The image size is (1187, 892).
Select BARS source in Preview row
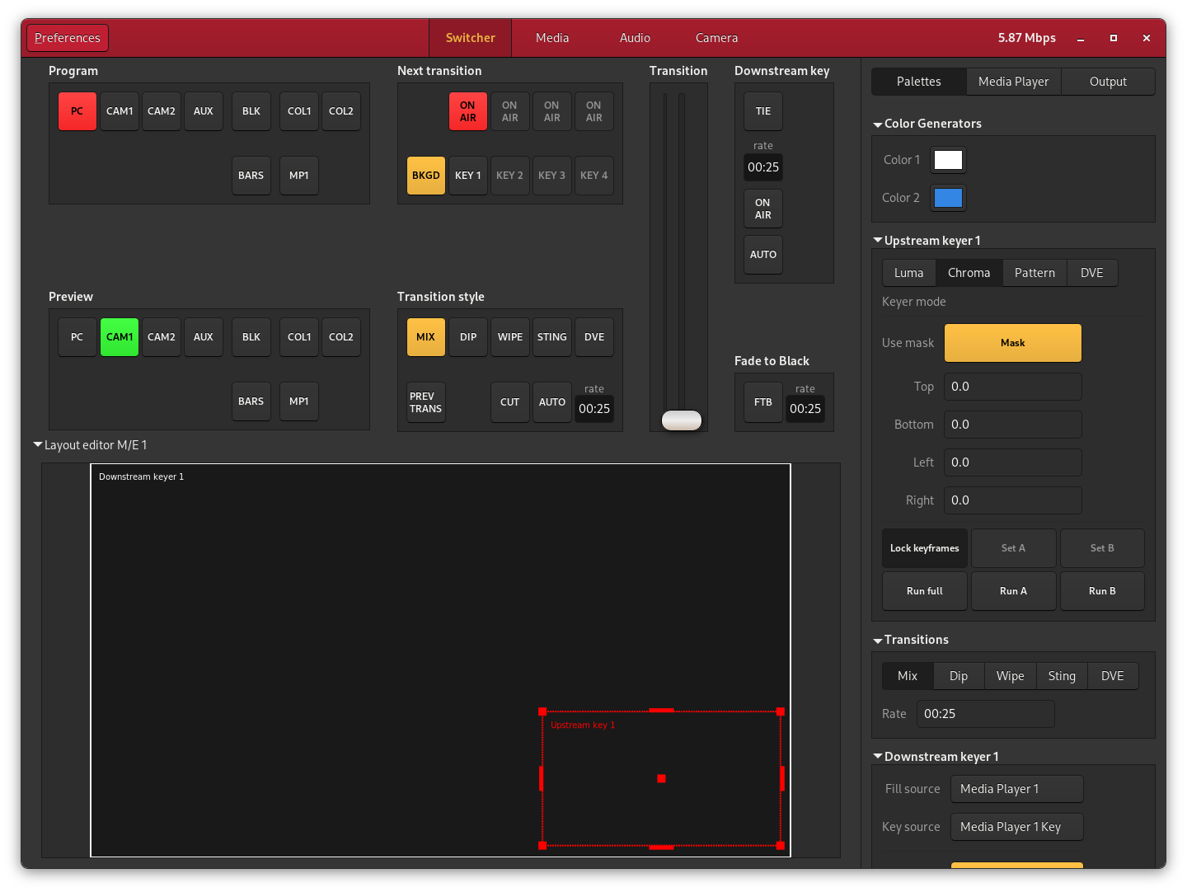click(x=251, y=401)
